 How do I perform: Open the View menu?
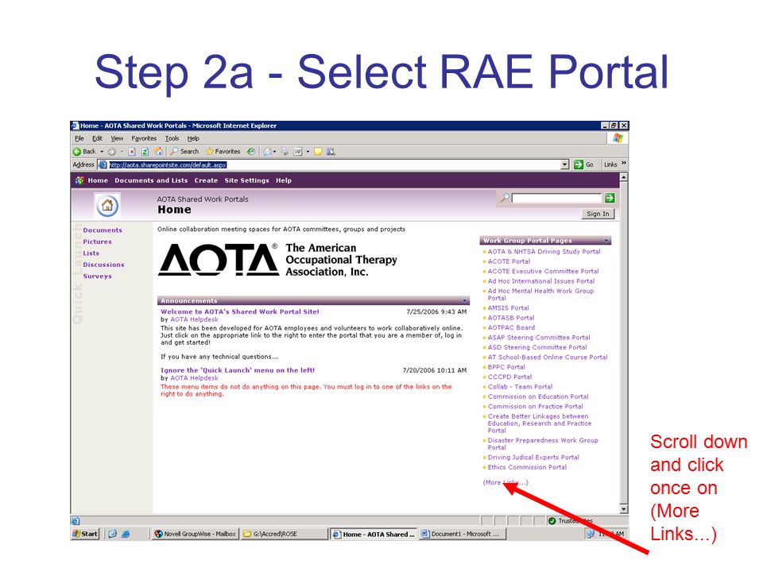117,138
